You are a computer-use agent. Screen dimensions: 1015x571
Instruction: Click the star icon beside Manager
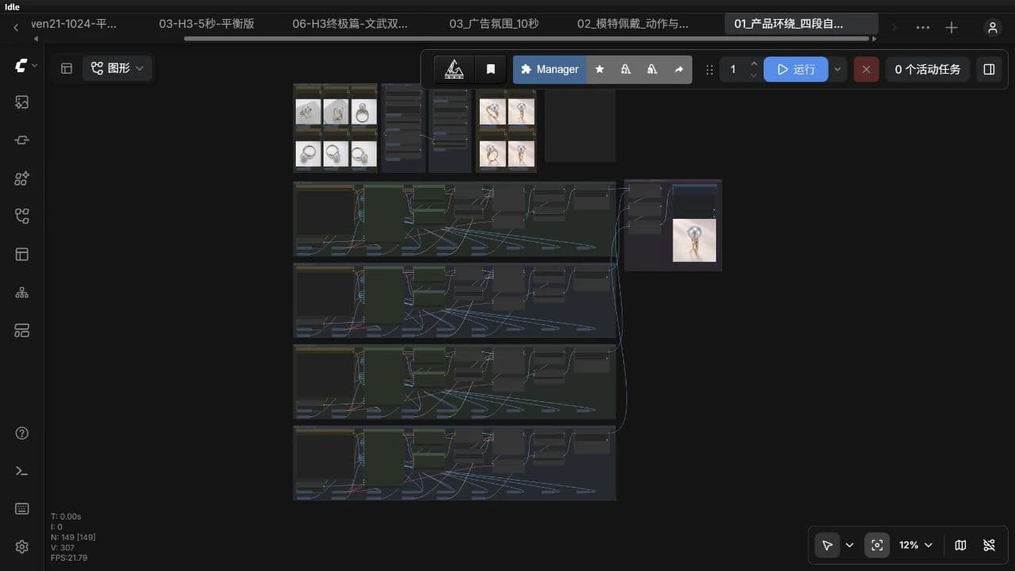coord(599,69)
